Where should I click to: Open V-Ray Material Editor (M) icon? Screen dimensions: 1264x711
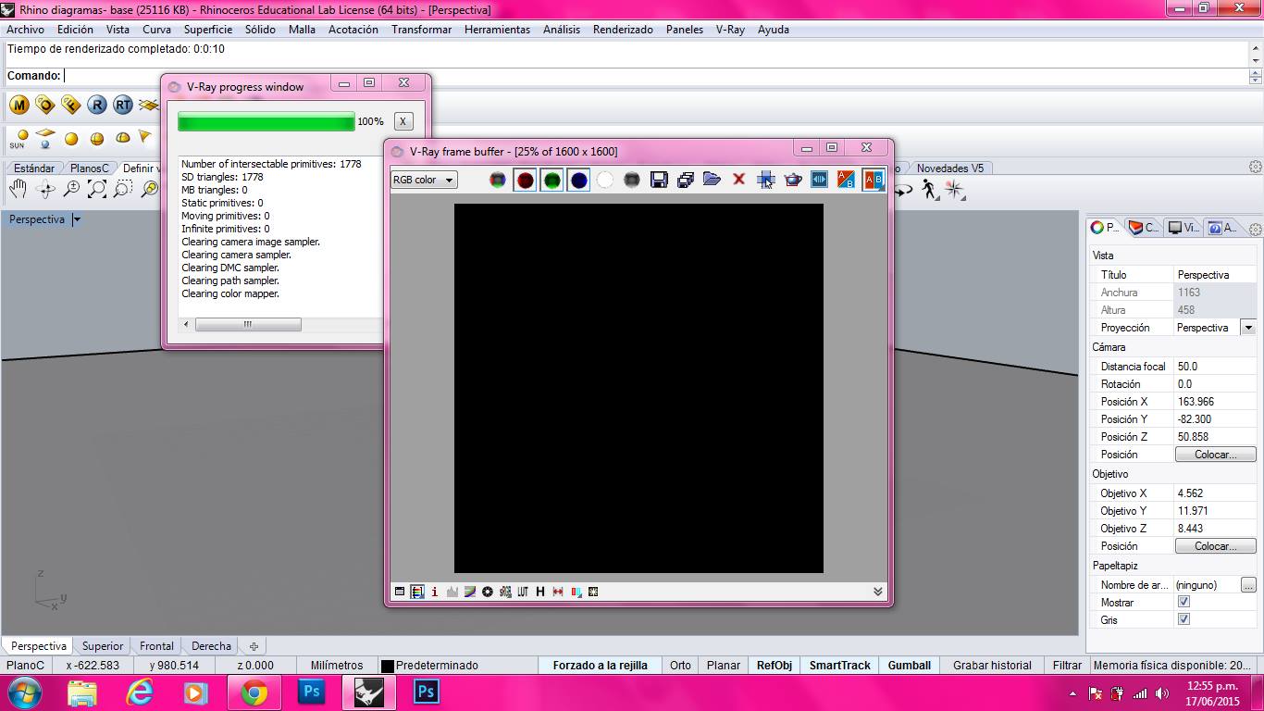pos(19,105)
